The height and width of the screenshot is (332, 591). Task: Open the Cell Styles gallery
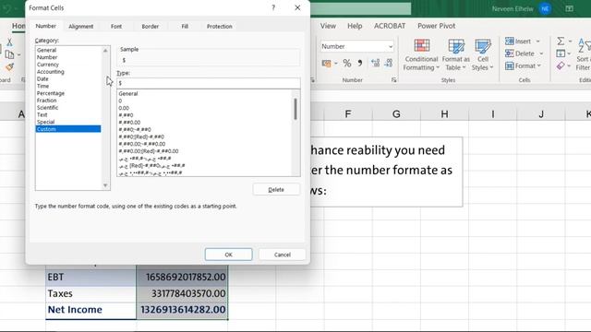tap(482, 54)
